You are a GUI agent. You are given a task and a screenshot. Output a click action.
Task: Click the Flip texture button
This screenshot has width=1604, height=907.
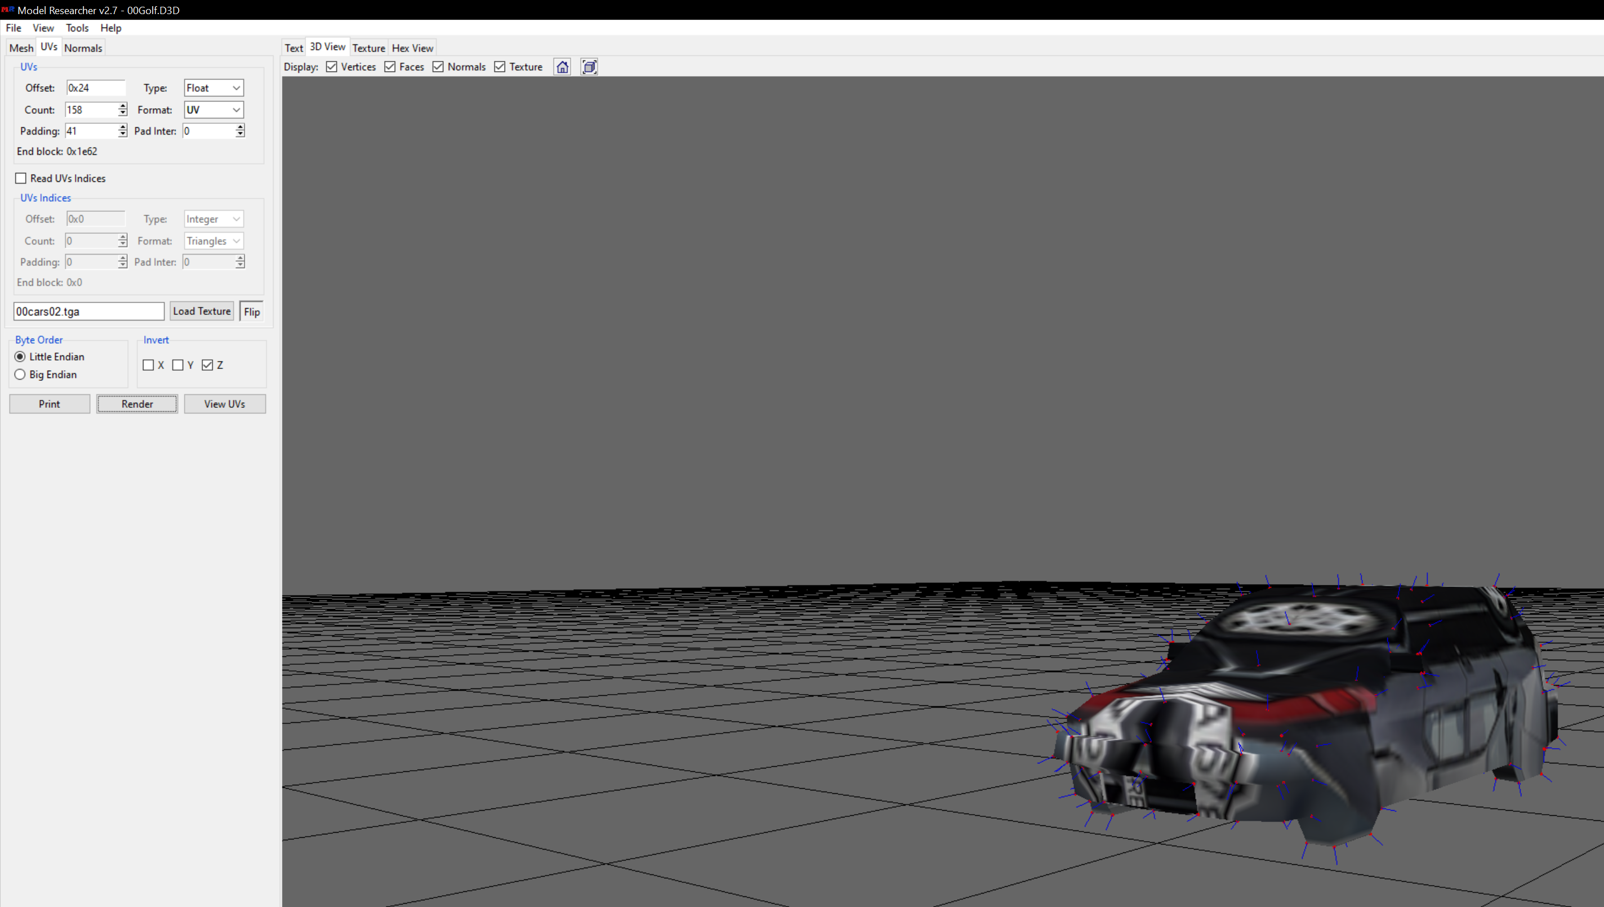point(252,312)
